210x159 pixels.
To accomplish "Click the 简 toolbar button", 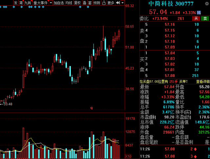I will [x=21, y=3].
